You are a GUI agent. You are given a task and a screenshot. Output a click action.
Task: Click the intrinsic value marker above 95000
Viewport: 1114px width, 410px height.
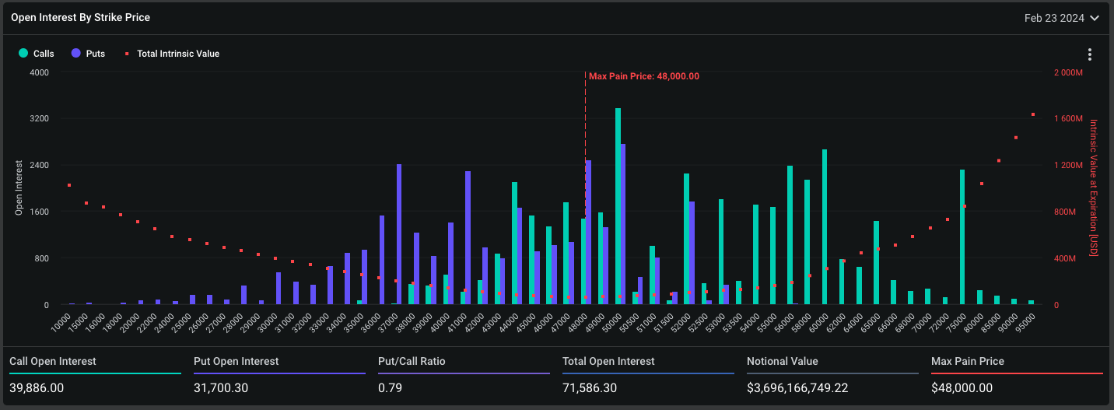[x=1032, y=114]
